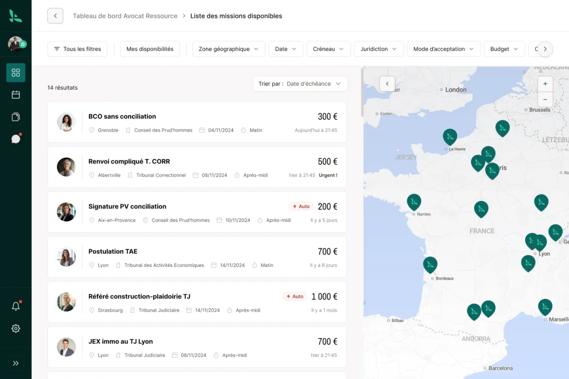This screenshot has width=569, height=379.
Task: Select the map pin near Bordeaux
Action: click(430, 265)
